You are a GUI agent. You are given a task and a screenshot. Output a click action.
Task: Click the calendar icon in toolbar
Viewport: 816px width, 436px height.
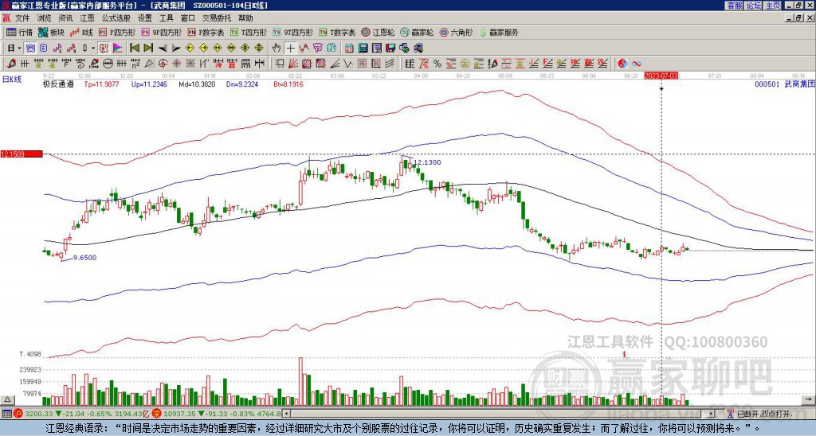(349, 49)
